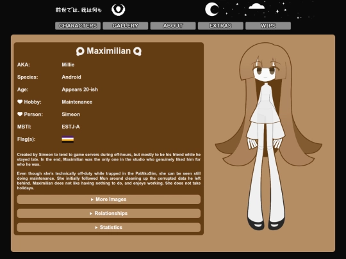The height and width of the screenshot is (259, 346).
Task: Click the Species label
Action: [x=28, y=77]
